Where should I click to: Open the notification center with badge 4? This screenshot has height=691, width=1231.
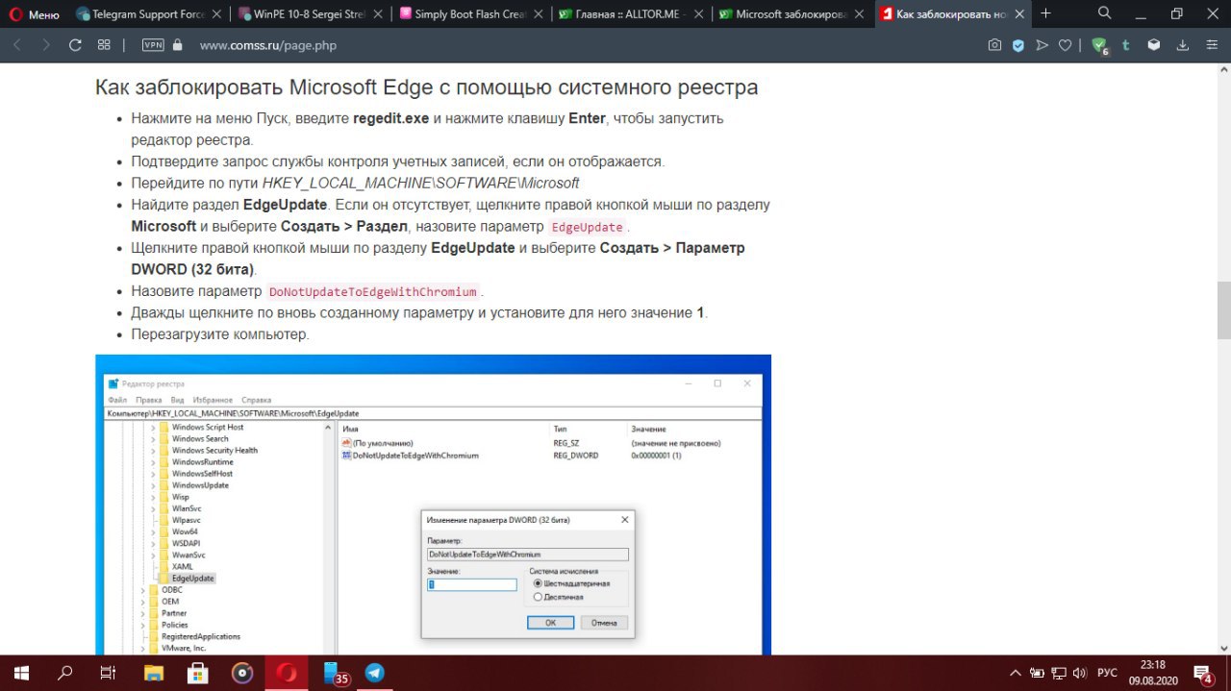pos(1204,673)
